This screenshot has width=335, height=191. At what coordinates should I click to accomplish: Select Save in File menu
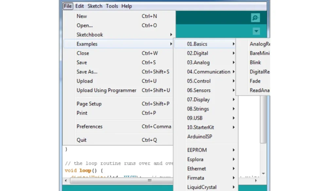(x=118, y=62)
